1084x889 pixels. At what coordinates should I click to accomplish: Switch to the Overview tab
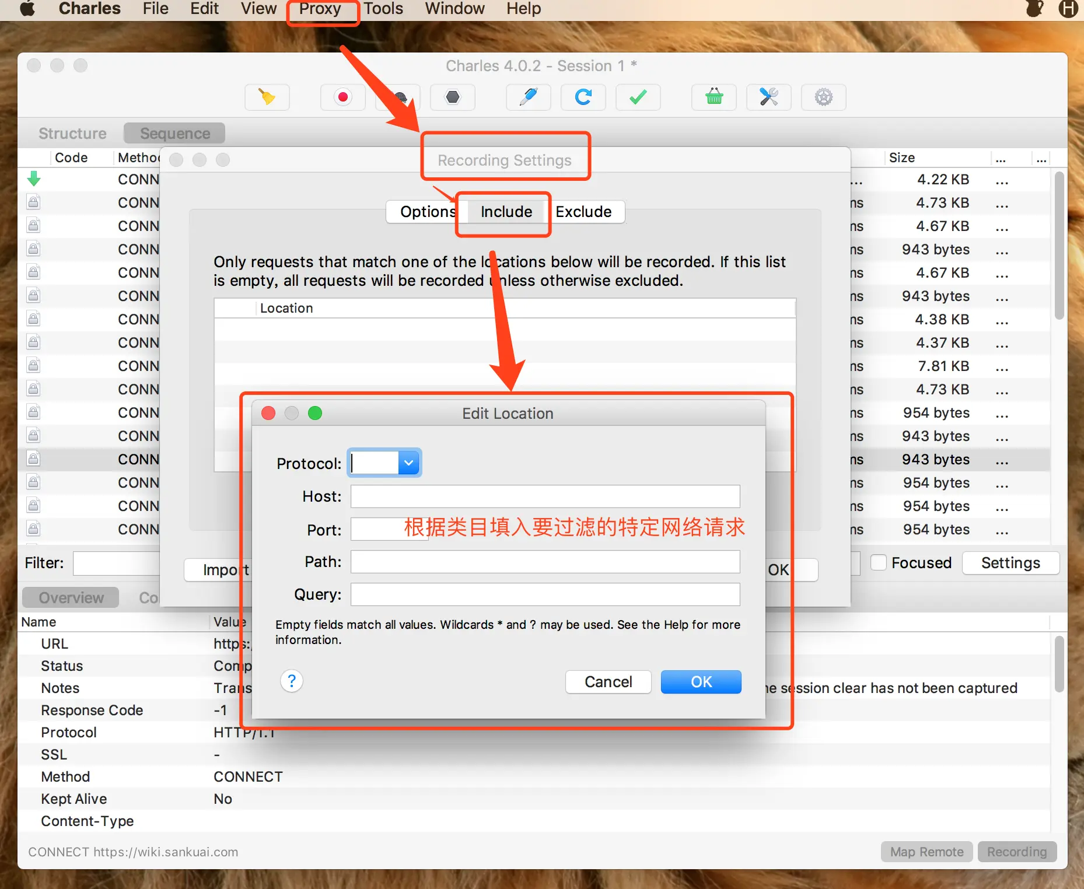71,598
